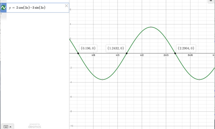Click the x-intercept point at 2.2904
215x129 pixels.
click(175, 53)
